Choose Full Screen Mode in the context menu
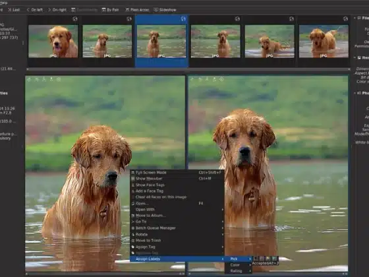The height and width of the screenshot is (277, 369). click(x=177, y=173)
